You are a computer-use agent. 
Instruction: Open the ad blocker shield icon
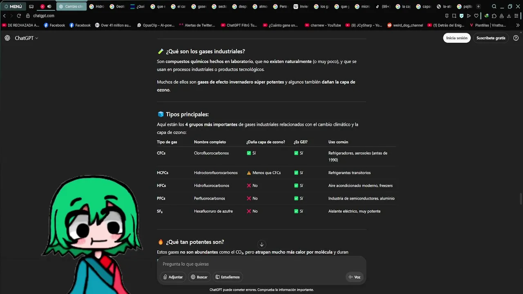(x=461, y=16)
